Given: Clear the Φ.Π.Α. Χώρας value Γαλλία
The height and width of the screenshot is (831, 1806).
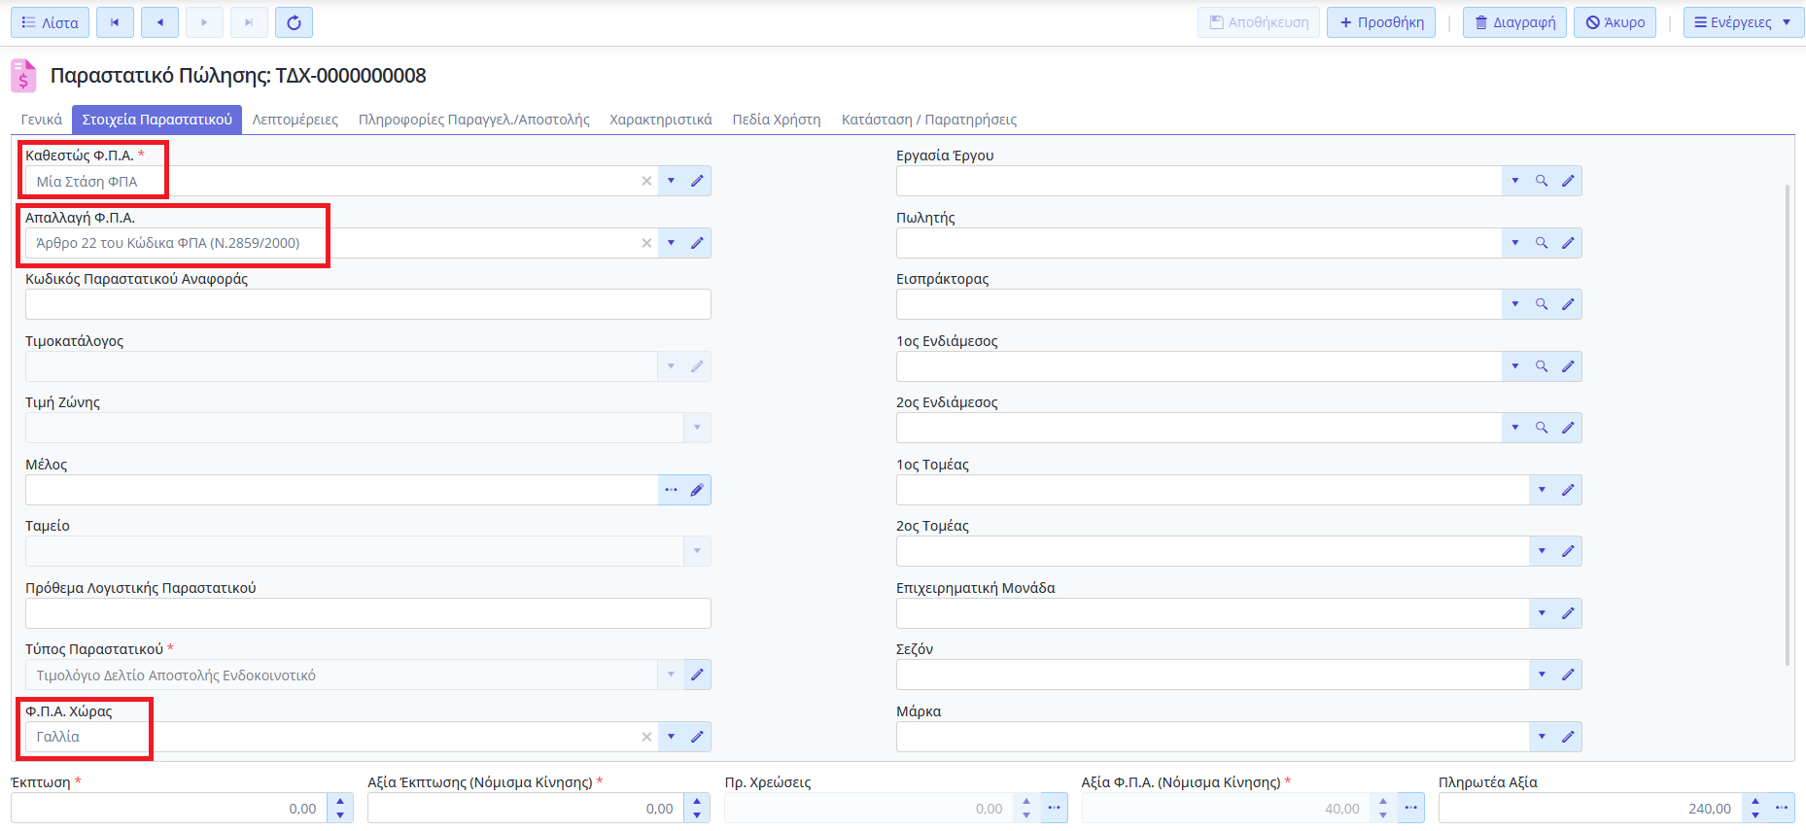Looking at the screenshot, I should click(x=646, y=737).
